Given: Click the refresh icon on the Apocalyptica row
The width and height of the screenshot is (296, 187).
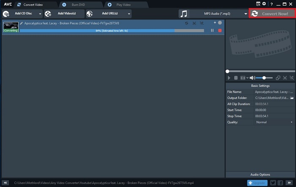Looking at the screenshot, I should (186, 23).
